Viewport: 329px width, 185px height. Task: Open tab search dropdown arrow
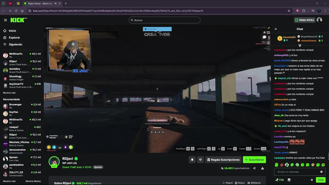click(x=3, y=3)
